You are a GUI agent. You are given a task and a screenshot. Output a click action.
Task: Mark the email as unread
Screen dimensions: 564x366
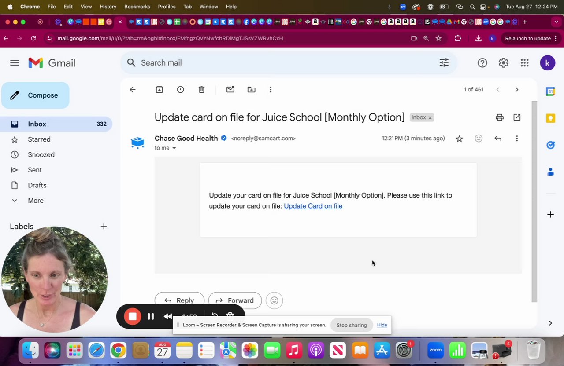click(230, 90)
